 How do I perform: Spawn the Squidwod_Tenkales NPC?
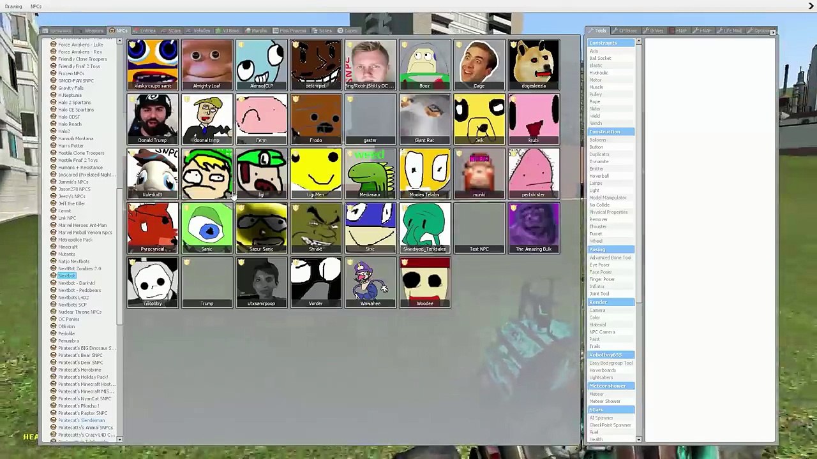point(425,228)
